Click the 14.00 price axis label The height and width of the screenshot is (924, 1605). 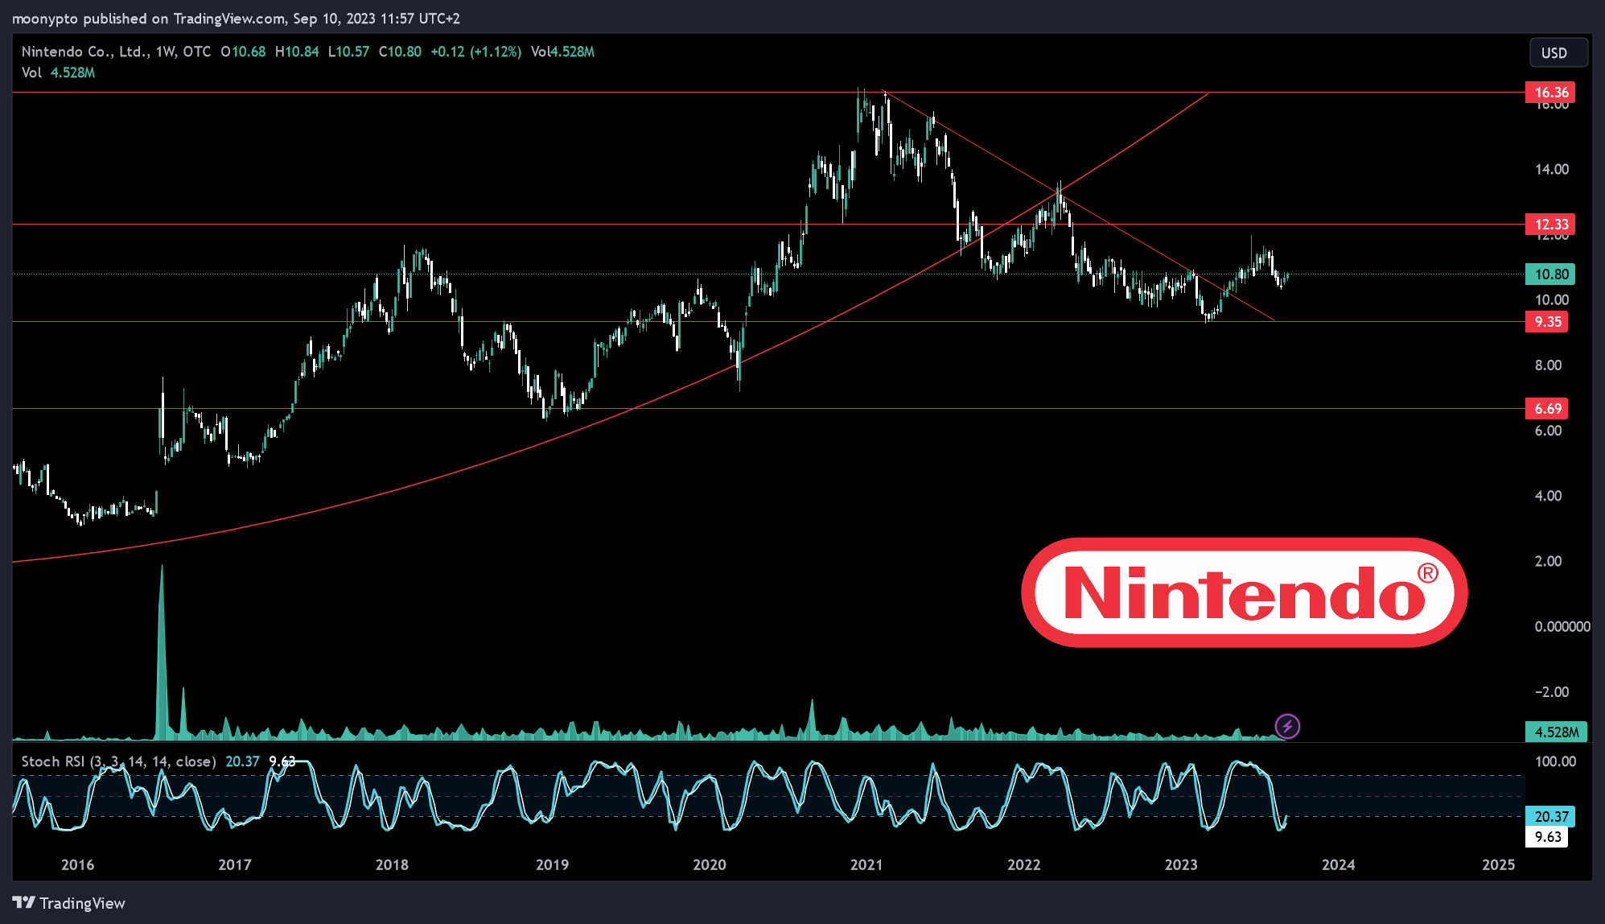click(x=1552, y=169)
